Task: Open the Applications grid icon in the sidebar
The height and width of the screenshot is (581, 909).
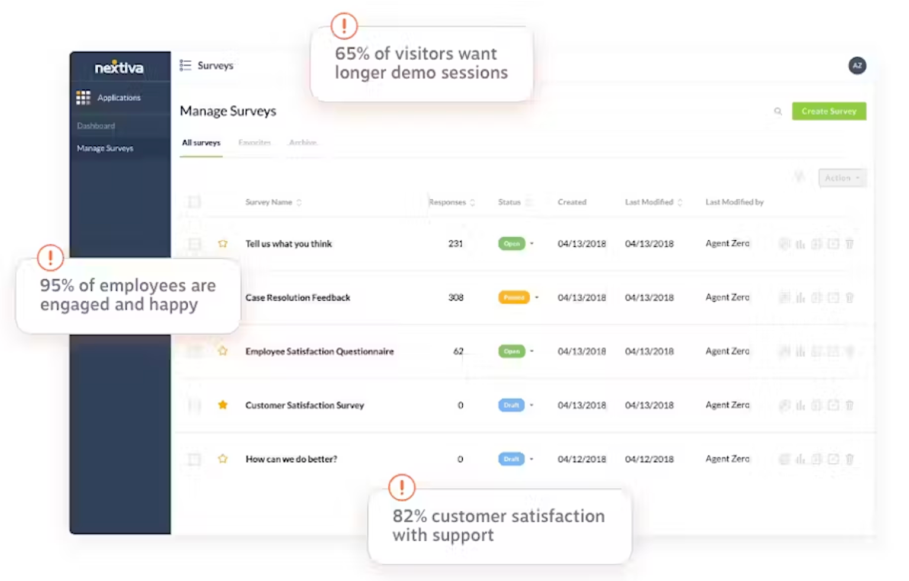Action: (x=83, y=97)
